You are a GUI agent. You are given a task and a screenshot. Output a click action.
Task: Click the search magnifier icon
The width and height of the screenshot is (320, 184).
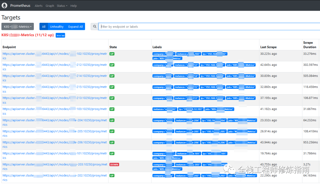pos(95,27)
